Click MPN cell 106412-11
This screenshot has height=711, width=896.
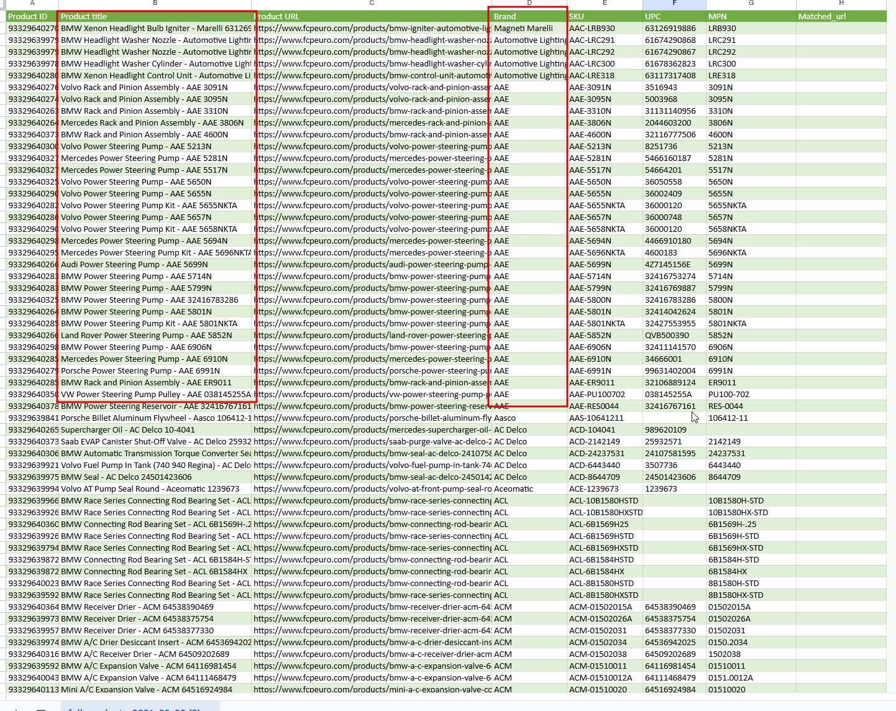(751, 418)
